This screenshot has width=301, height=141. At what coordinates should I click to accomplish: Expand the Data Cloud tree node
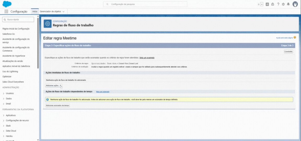4,131
